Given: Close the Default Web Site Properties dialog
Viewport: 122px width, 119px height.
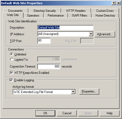Looking at the screenshot, I should coord(119,3).
